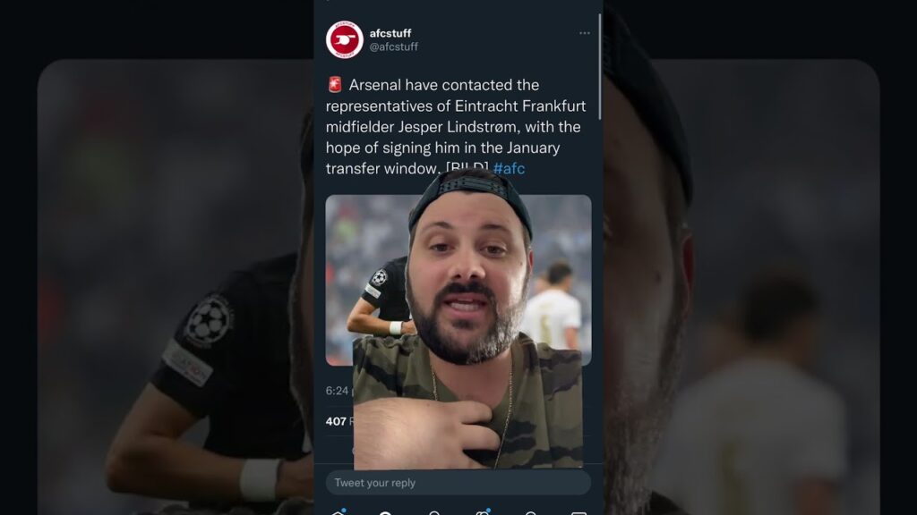The height and width of the screenshot is (515, 917).
Task: Tap the Messages envelope icon
Action: point(578,512)
